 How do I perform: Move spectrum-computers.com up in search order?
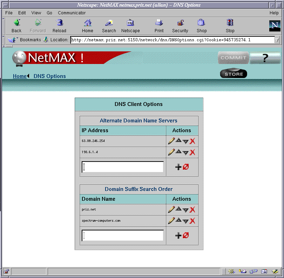tap(178, 220)
